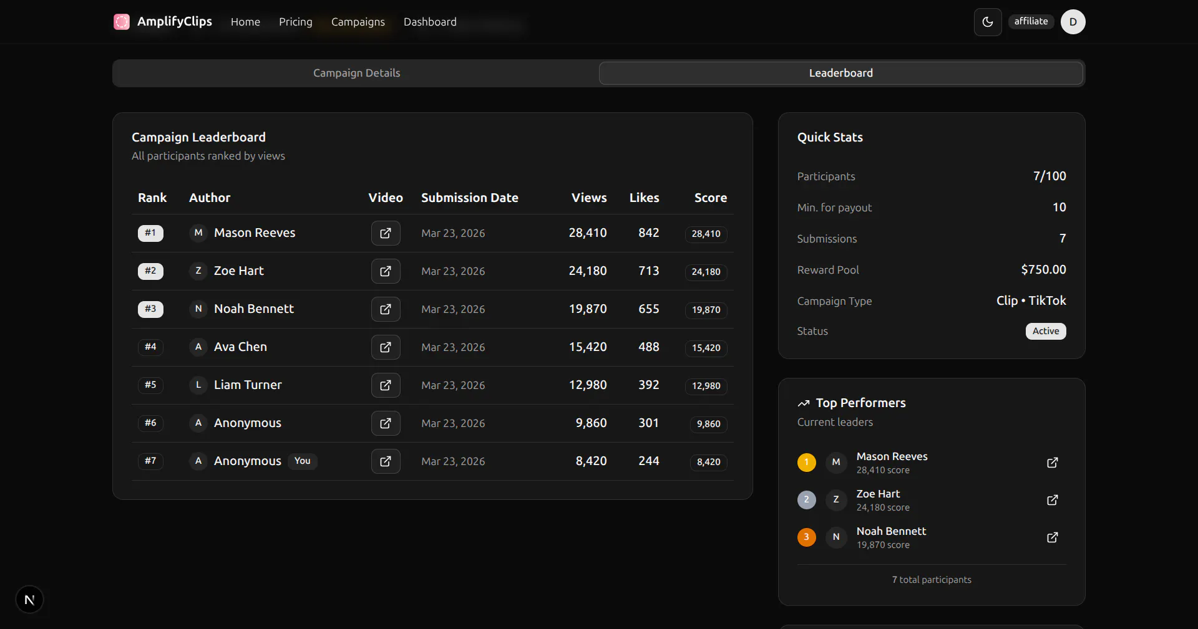Click the Likes column header
Image resolution: width=1198 pixels, height=629 pixels.
coord(644,198)
